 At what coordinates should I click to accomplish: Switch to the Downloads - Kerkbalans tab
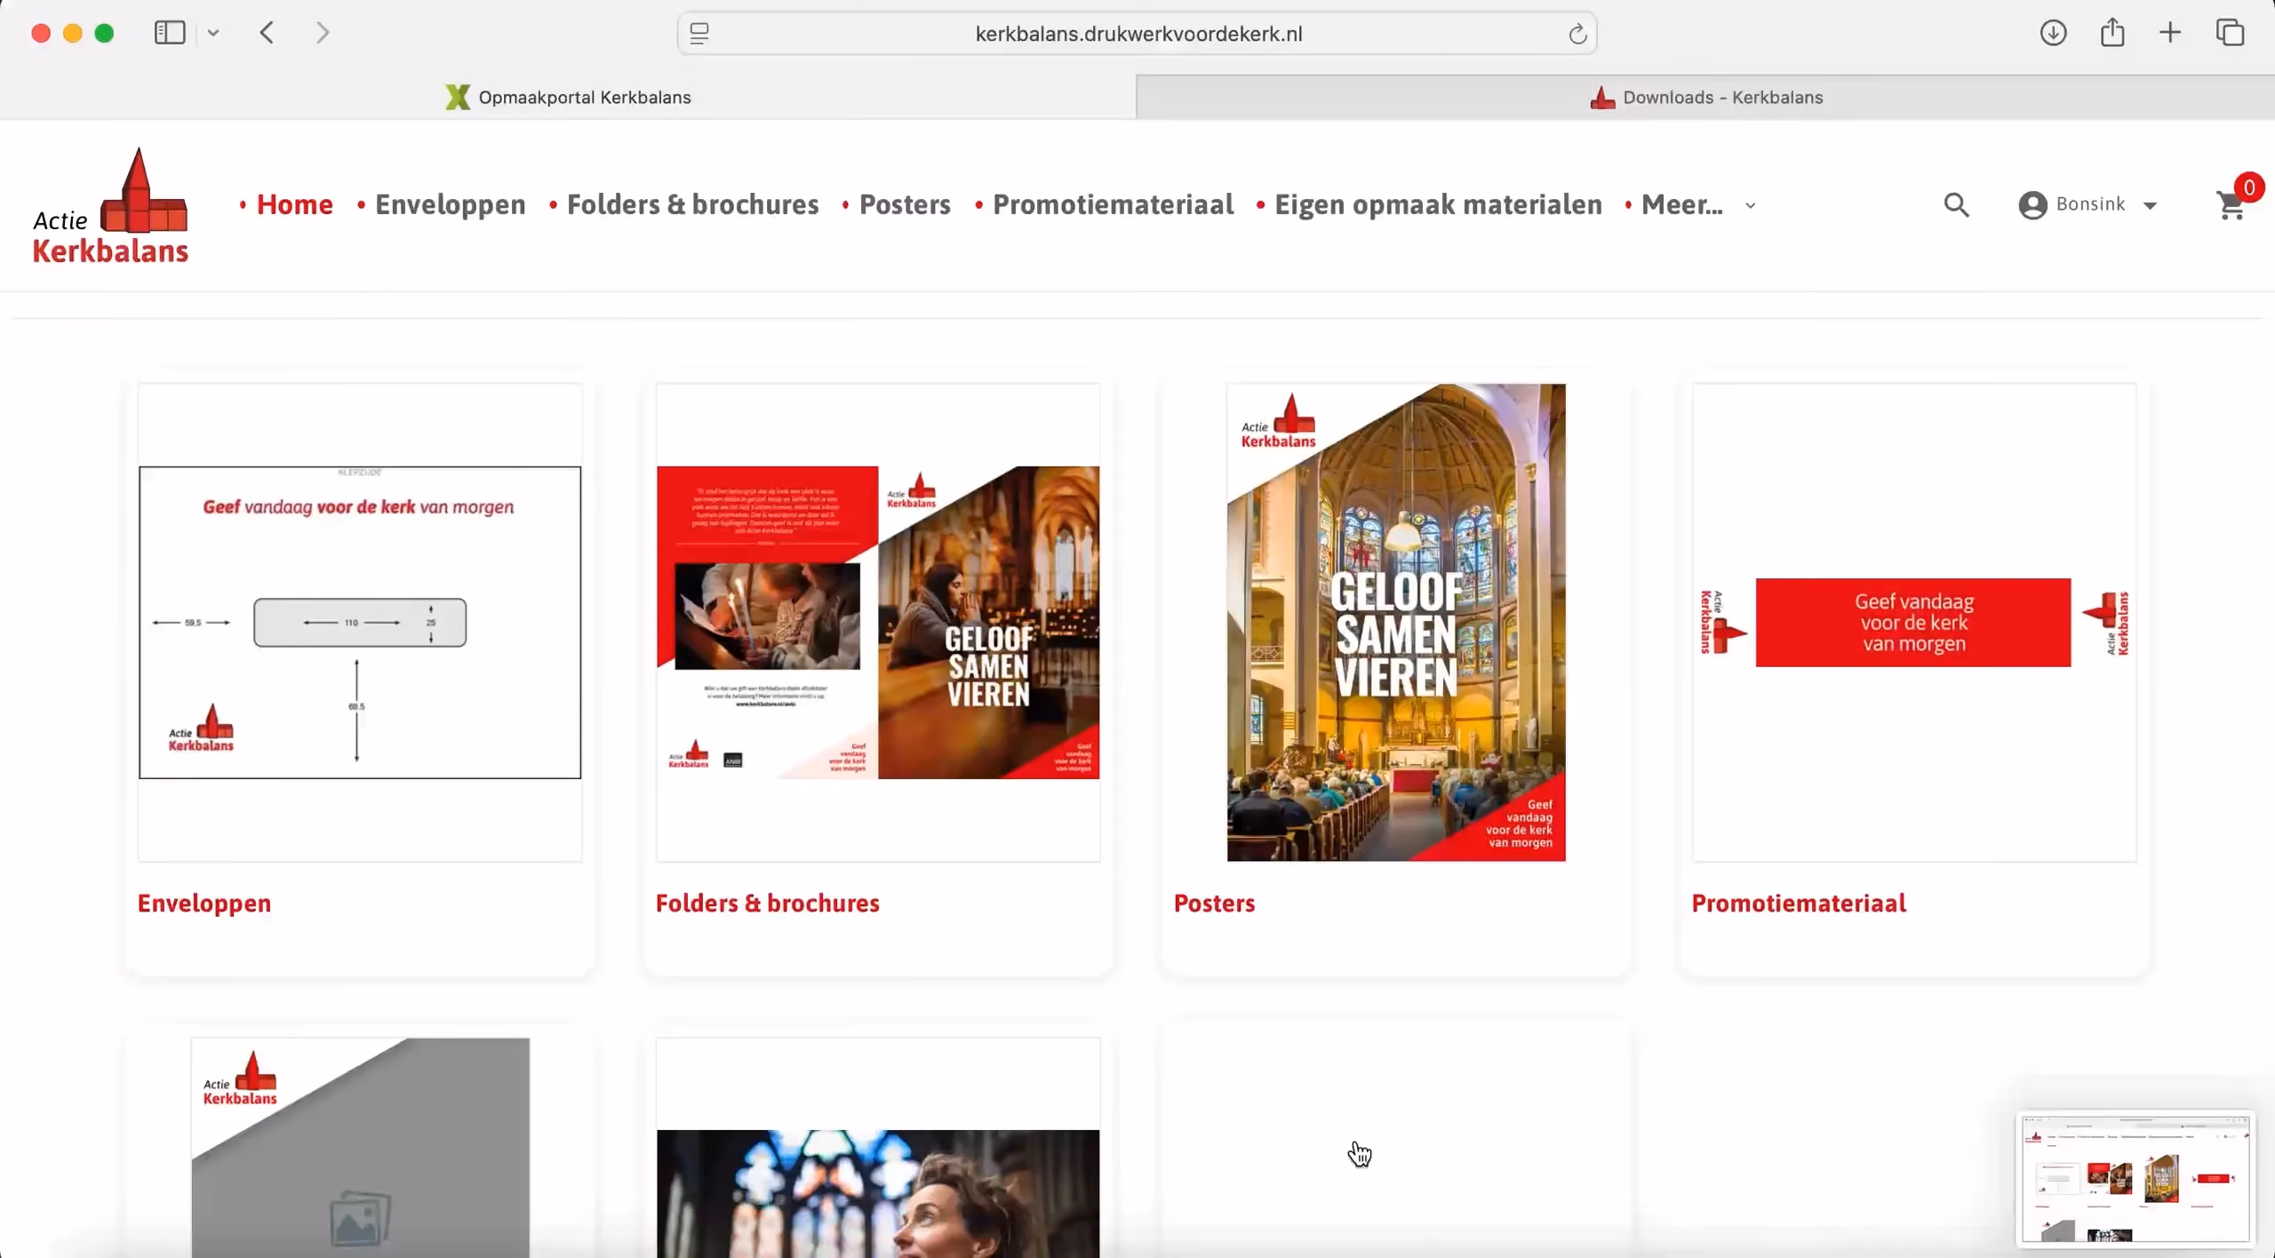[x=1706, y=97]
